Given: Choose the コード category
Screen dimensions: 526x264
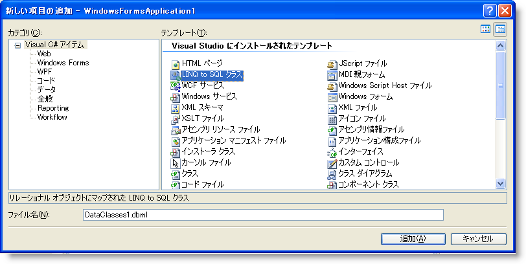Looking at the screenshot, I should [46, 81].
